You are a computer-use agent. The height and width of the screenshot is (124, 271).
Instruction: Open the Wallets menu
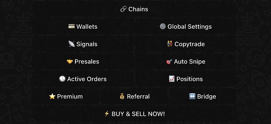click(87, 27)
